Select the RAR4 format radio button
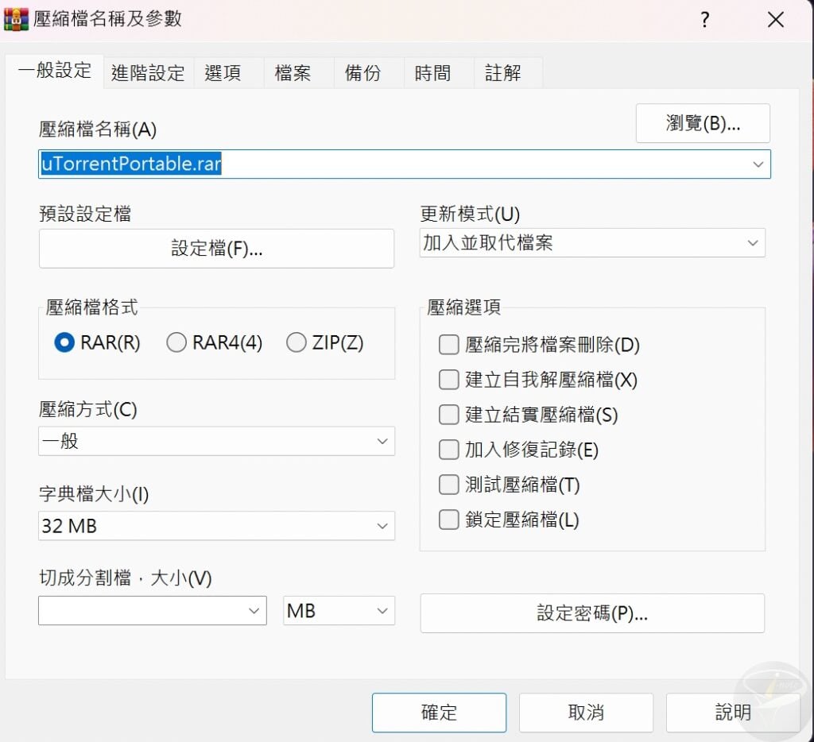814x742 pixels. coord(176,342)
